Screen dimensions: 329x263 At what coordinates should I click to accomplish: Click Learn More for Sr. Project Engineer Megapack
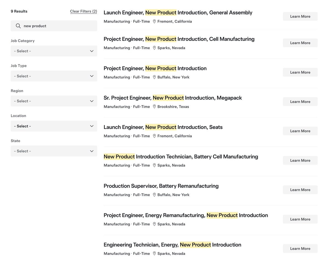300,102
